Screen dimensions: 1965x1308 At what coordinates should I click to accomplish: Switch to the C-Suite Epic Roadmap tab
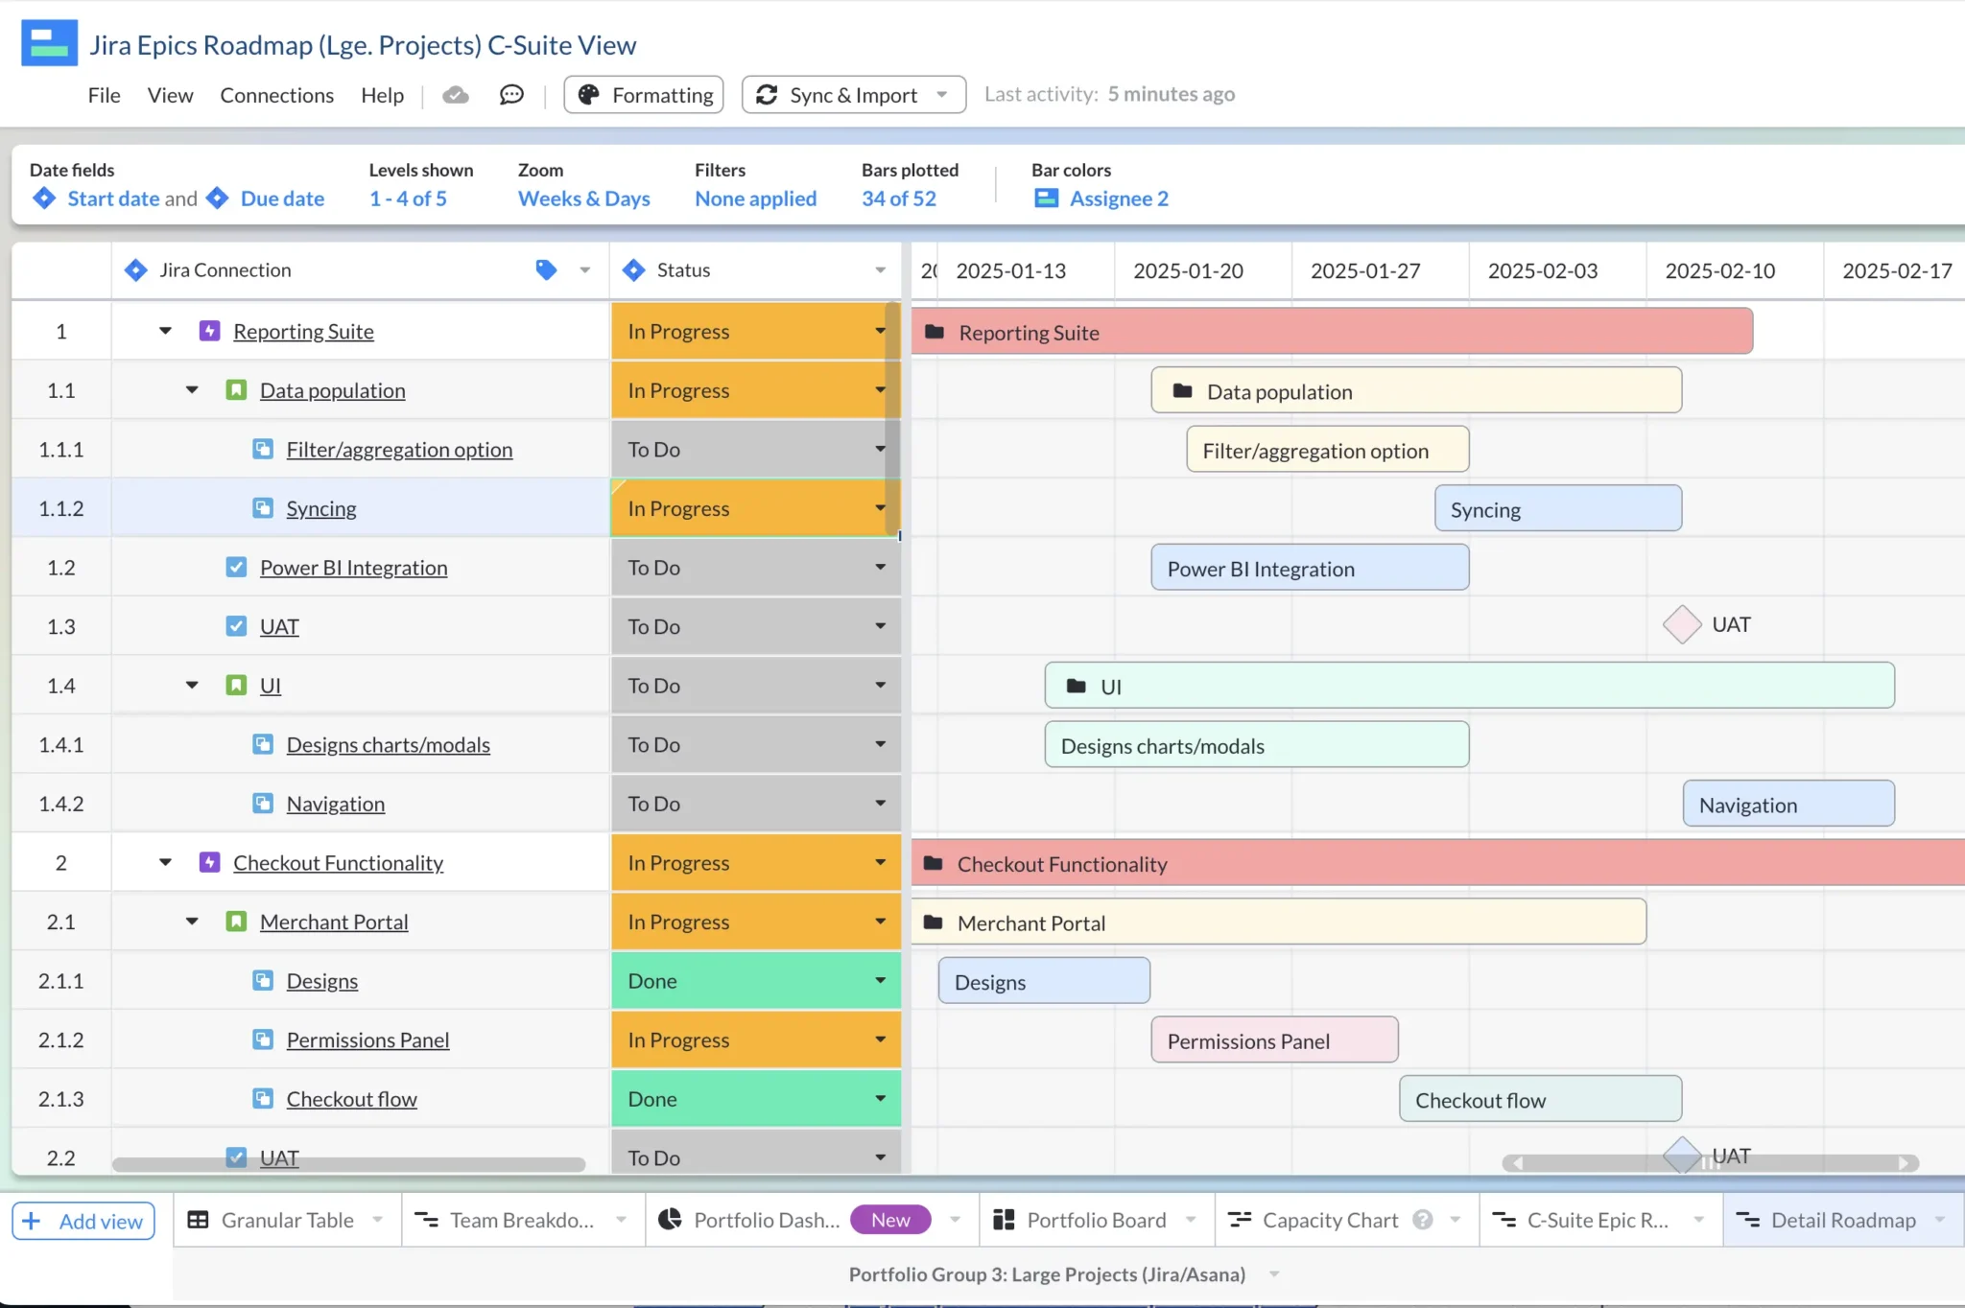(x=1599, y=1220)
